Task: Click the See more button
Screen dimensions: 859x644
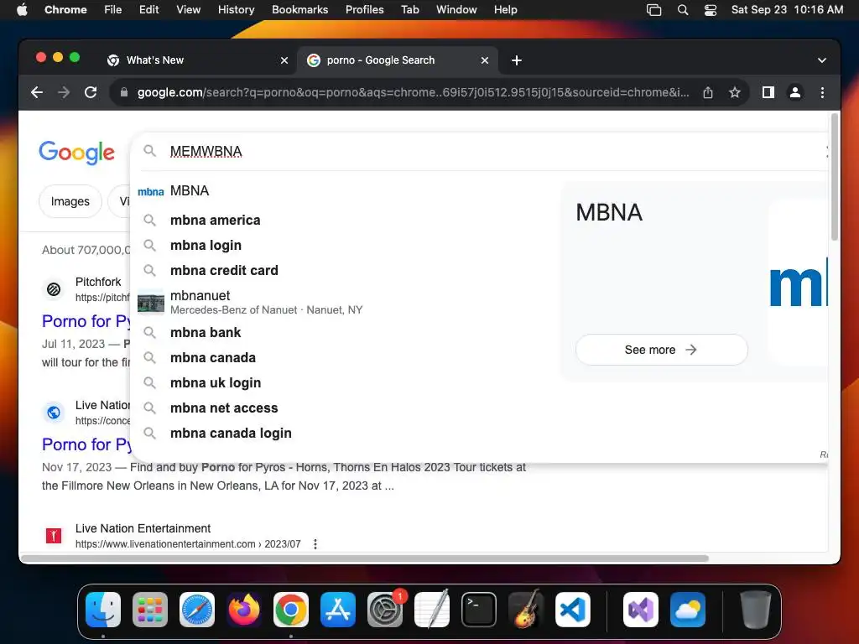Action: click(x=661, y=350)
